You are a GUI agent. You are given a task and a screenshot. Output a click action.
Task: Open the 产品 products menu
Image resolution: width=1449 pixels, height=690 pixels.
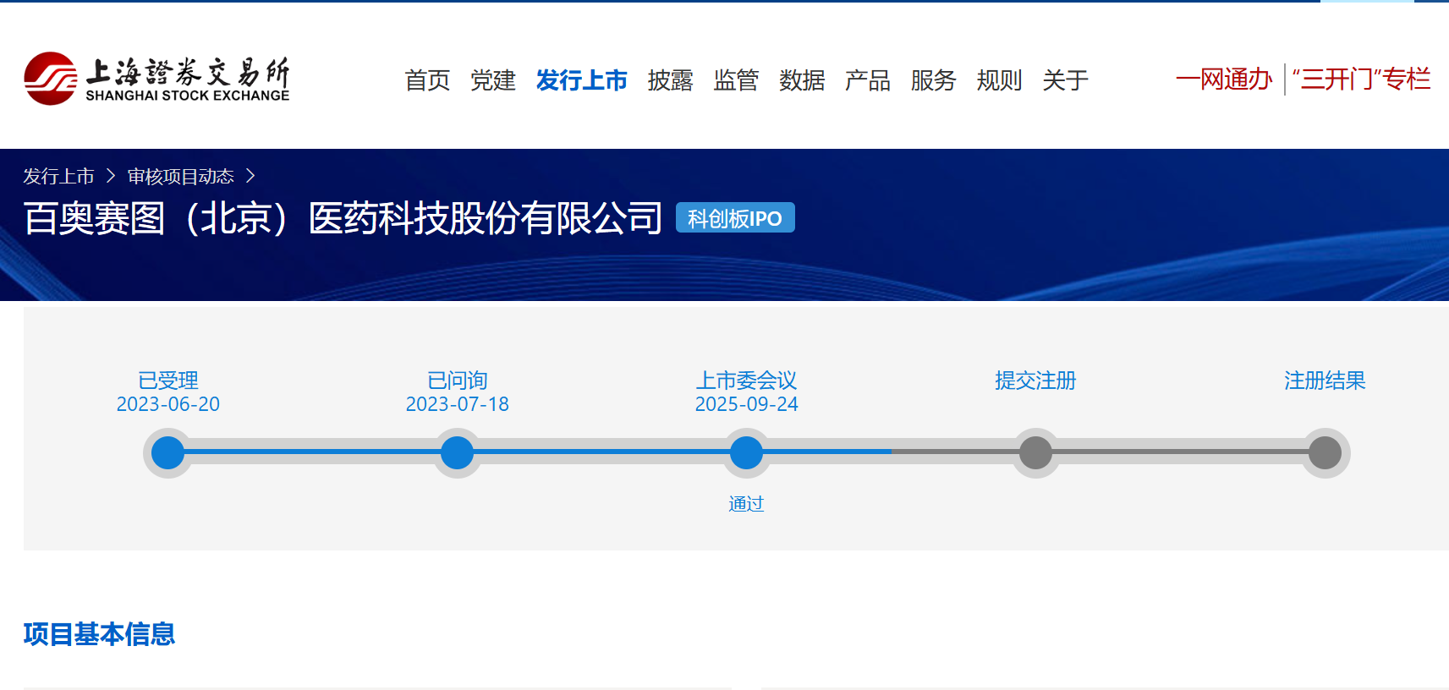coord(867,80)
